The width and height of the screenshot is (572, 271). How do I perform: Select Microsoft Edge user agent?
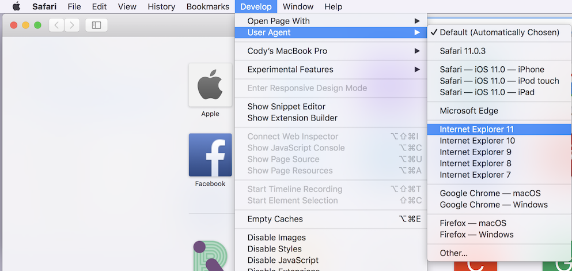[469, 111]
